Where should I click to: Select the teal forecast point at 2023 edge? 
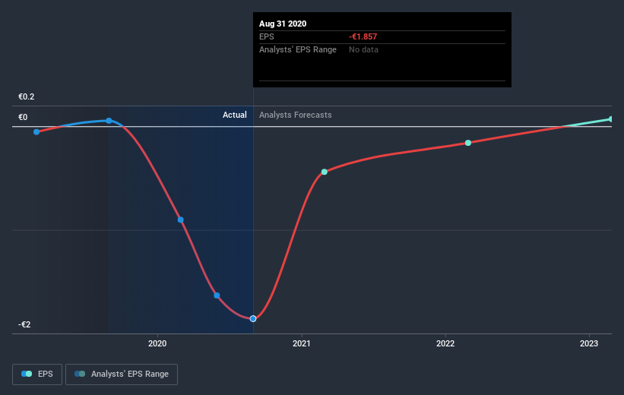point(611,119)
